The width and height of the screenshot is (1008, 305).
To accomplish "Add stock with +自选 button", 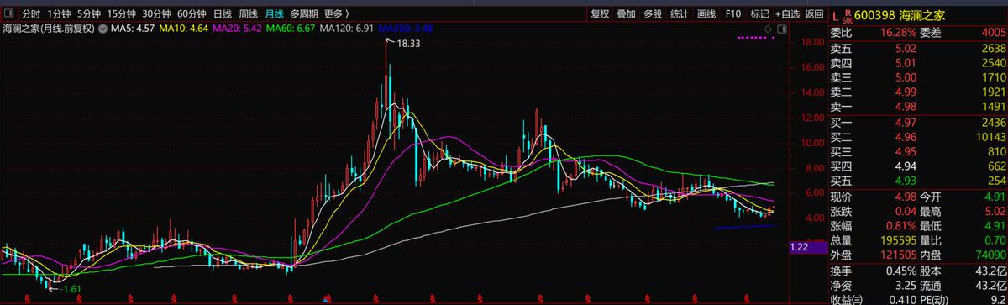I will pyautogui.click(x=788, y=13).
